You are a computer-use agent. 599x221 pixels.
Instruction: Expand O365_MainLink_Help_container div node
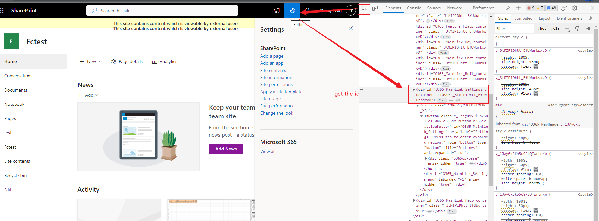414,200
